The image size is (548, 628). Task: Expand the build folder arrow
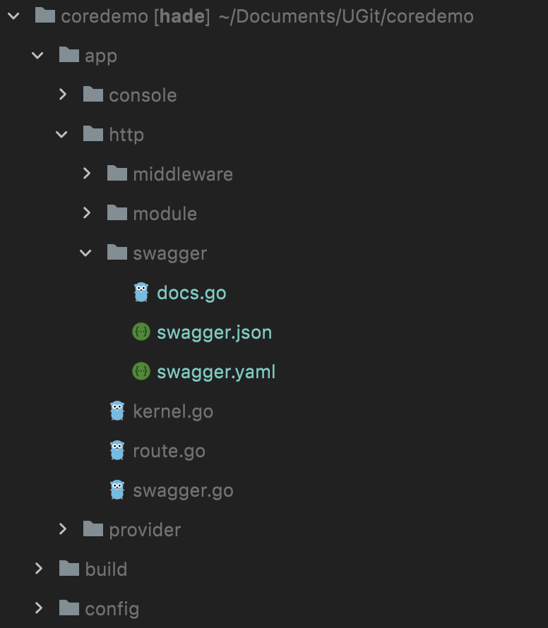coord(38,569)
